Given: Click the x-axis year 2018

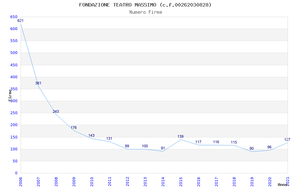Looking at the screenshot, I should coord(235,182).
